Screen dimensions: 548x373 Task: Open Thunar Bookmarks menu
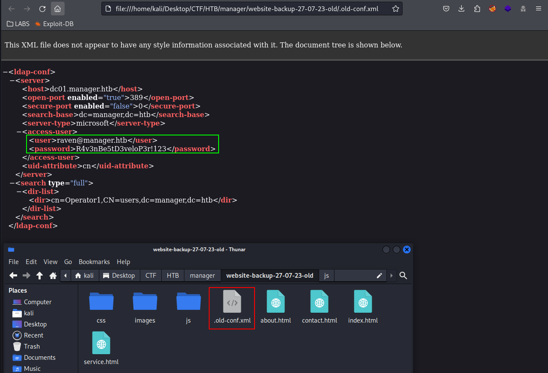pyautogui.click(x=94, y=262)
